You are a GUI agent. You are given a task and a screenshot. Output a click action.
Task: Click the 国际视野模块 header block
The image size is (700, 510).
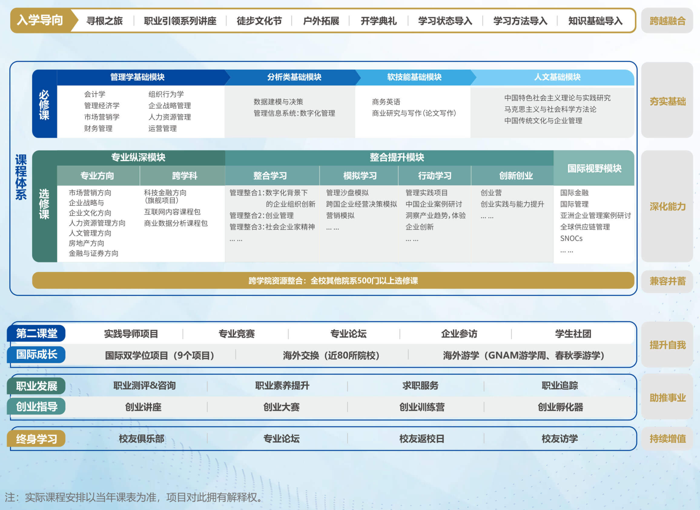pyautogui.click(x=594, y=169)
